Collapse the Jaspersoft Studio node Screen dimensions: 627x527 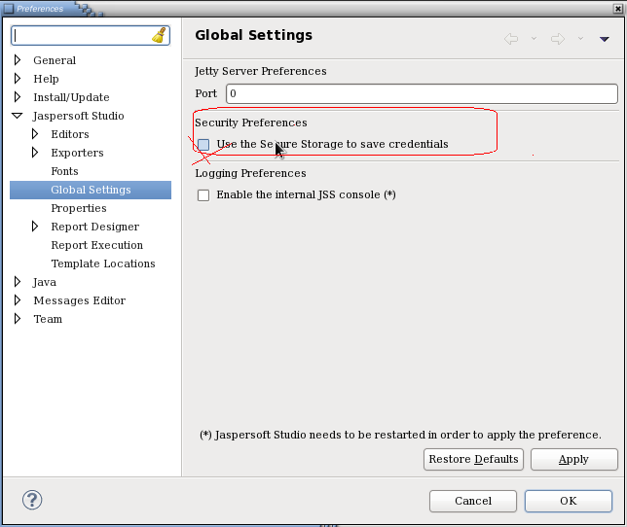[x=18, y=116]
